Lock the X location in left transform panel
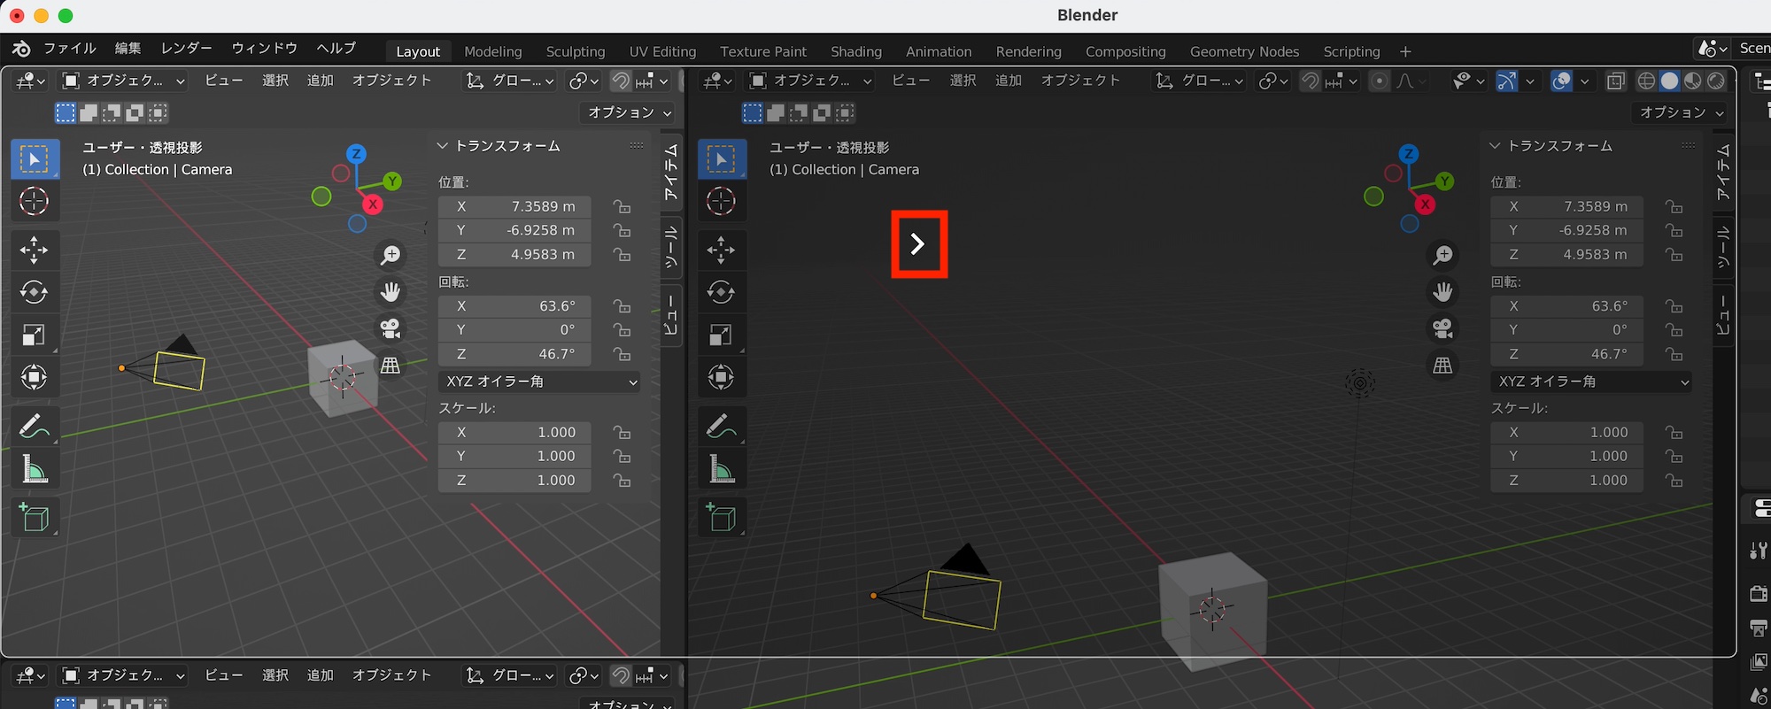The width and height of the screenshot is (1771, 709). [x=623, y=206]
